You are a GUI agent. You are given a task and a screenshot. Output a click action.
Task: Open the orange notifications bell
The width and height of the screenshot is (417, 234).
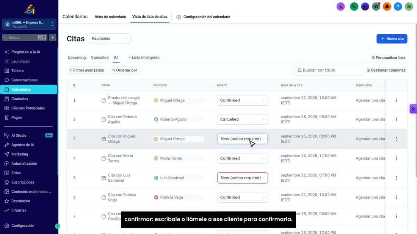point(387,7)
